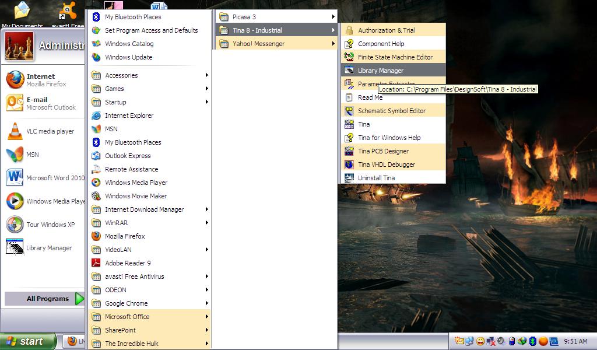Click Windows Update icon
The width and height of the screenshot is (597, 350).
[x=96, y=57]
